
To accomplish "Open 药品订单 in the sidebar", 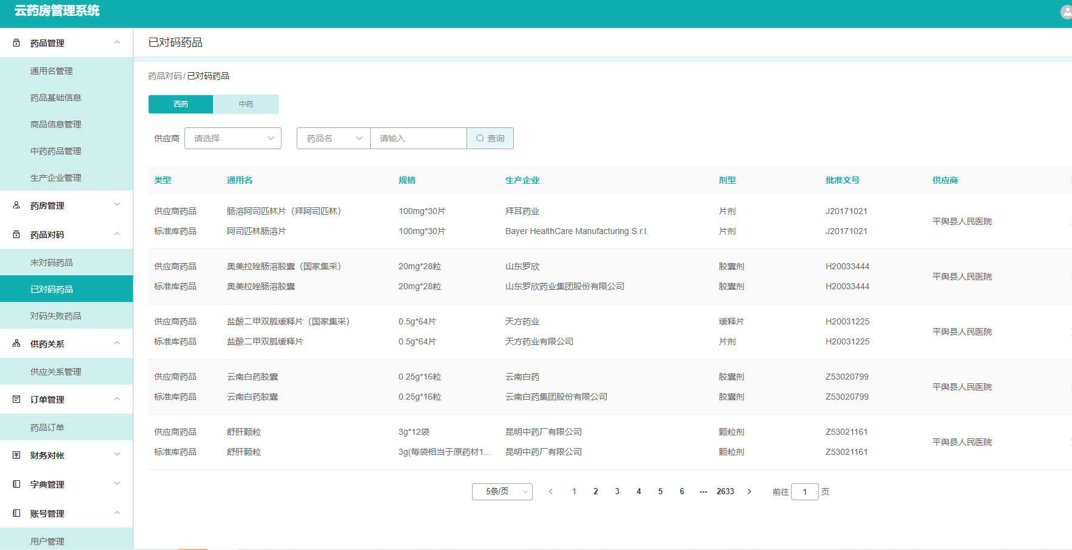I will coord(66,428).
